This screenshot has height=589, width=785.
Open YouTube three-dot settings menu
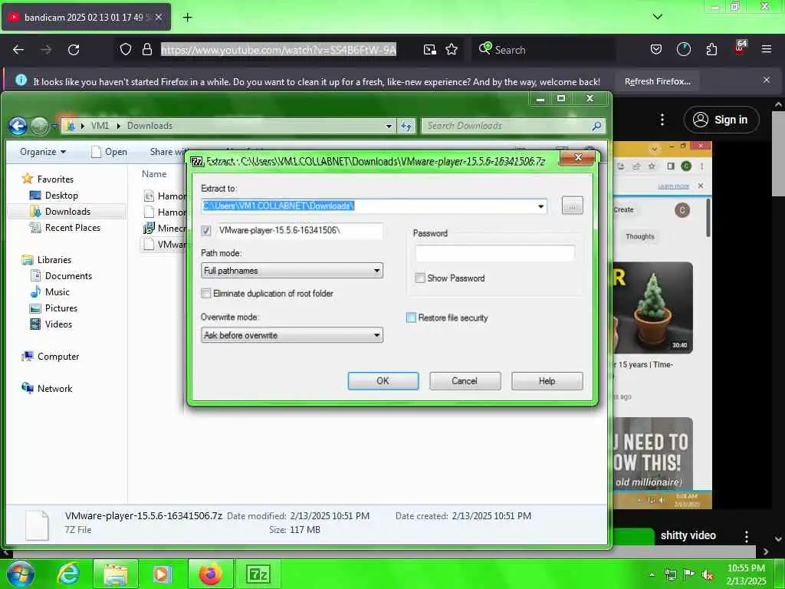tap(662, 119)
